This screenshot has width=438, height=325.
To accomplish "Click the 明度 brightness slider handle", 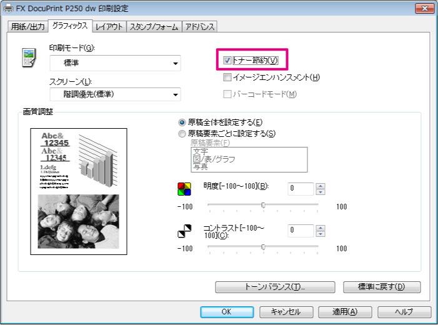I will [263, 205].
